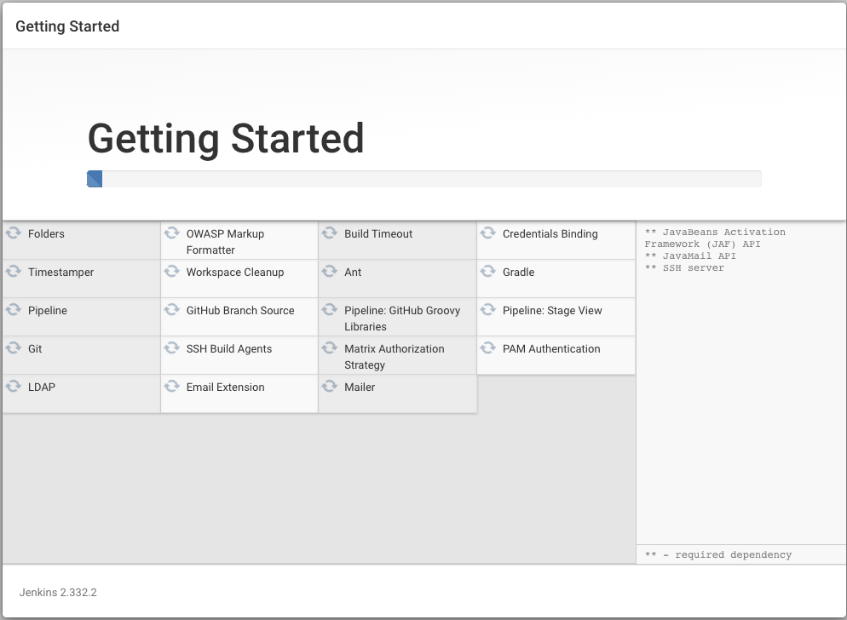
Task: Click the sync icon beside GitHub Branch Source
Action: (x=172, y=309)
